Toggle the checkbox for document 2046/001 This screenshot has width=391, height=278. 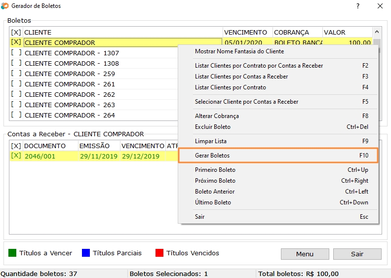pos(16,156)
